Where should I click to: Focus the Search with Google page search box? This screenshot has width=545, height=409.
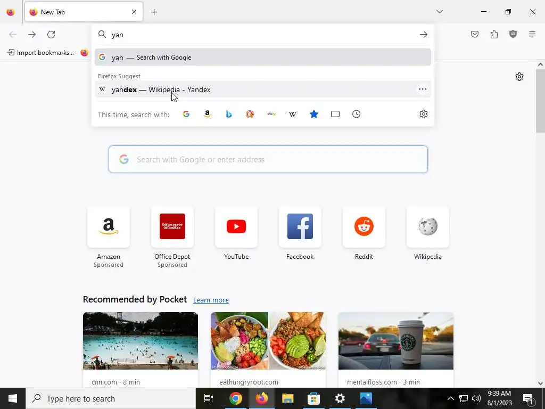coord(268,159)
